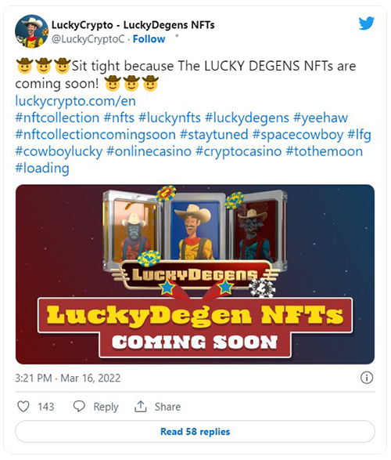The image size is (391, 460).
Task: Click the Read 58 replies button
Action: coord(195,432)
